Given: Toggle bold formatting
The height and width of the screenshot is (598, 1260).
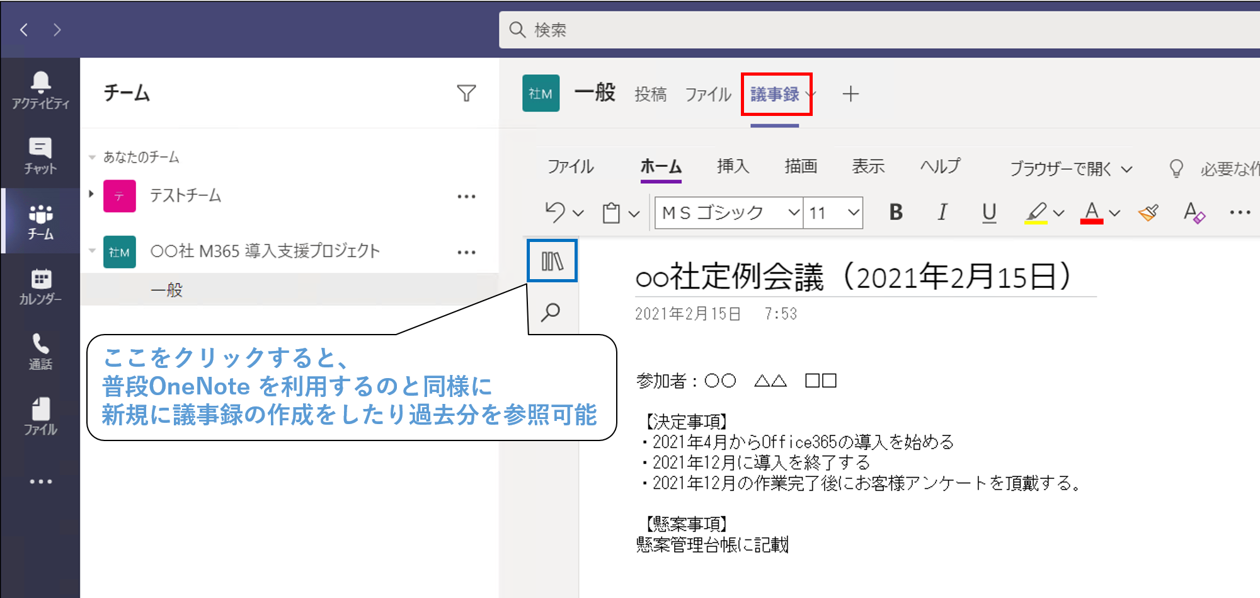Looking at the screenshot, I should pos(895,212).
